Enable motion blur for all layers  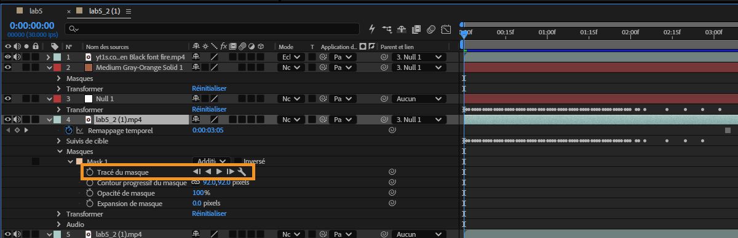(431, 29)
